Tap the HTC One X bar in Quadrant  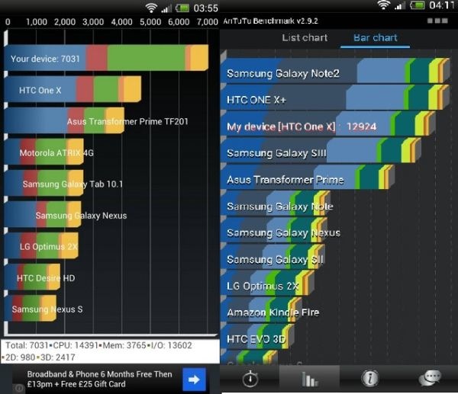(73, 91)
